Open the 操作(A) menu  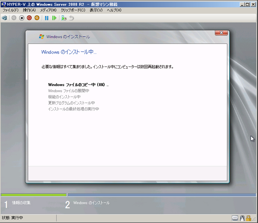click(29, 10)
